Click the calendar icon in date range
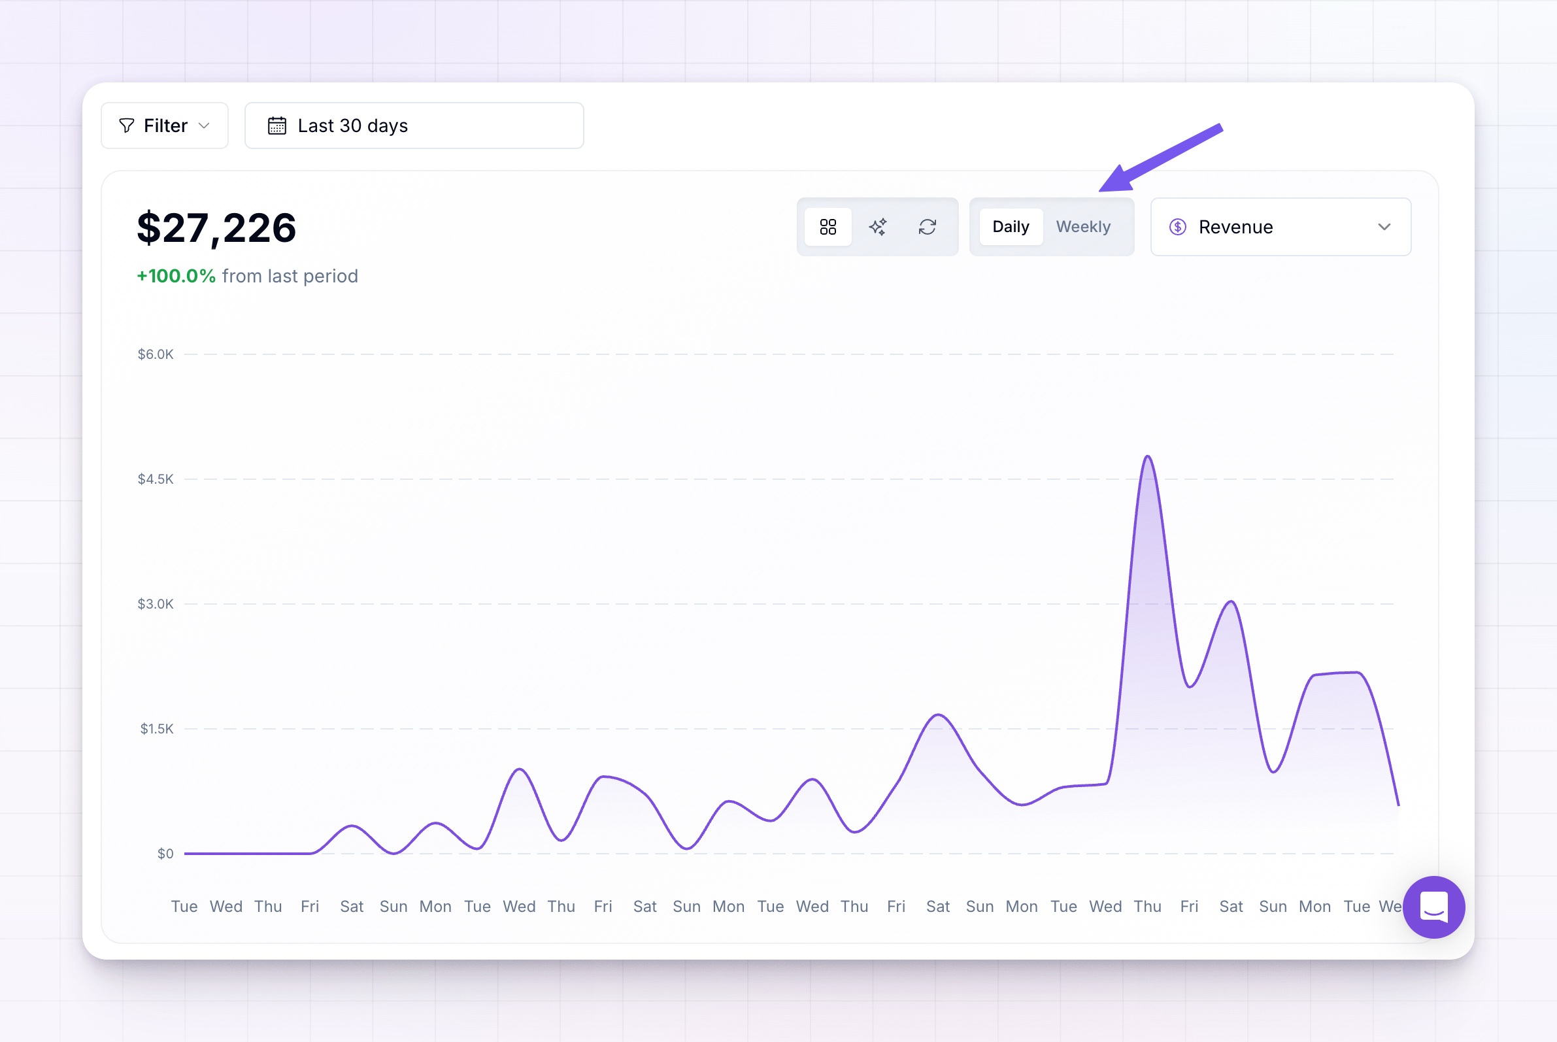 coord(277,126)
